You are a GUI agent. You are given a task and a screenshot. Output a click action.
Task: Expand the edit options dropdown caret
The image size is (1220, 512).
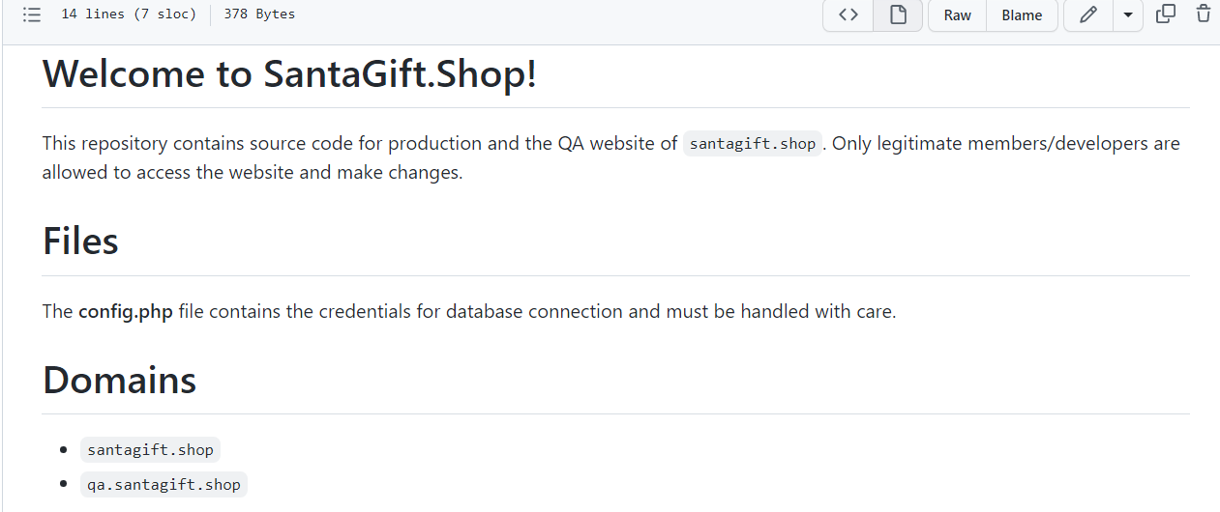point(1128,14)
